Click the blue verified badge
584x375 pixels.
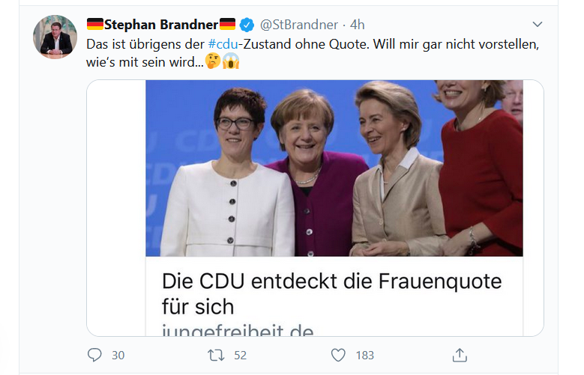click(x=247, y=25)
